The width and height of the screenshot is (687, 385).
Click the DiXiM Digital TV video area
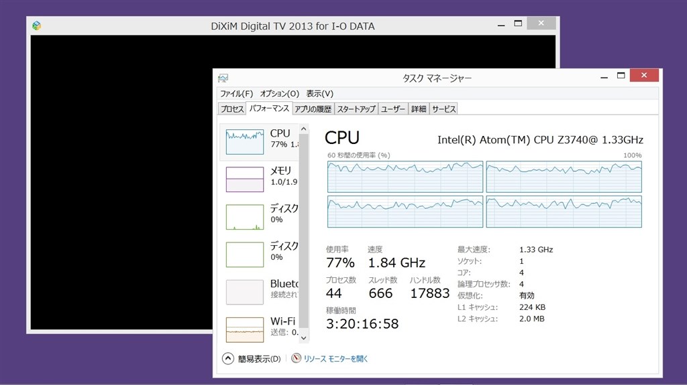(x=121, y=182)
